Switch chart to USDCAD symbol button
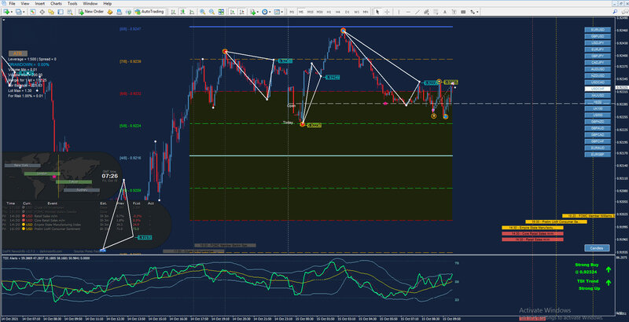This screenshot has width=629, height=322. [x=598, y=82]
